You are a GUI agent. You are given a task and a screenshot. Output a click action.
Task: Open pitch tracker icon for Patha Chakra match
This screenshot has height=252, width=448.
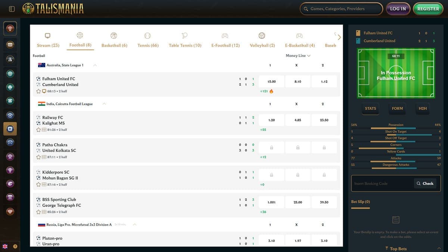(x=44, y=157)
